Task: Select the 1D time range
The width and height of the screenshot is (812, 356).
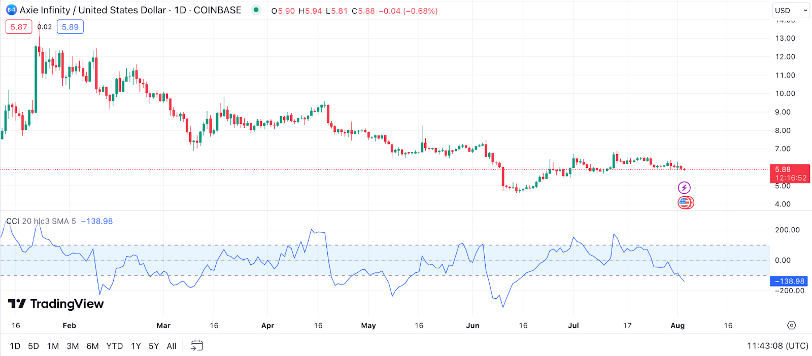Action: click(15, 346)
